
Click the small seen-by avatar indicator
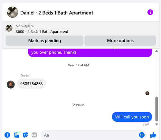147,93
